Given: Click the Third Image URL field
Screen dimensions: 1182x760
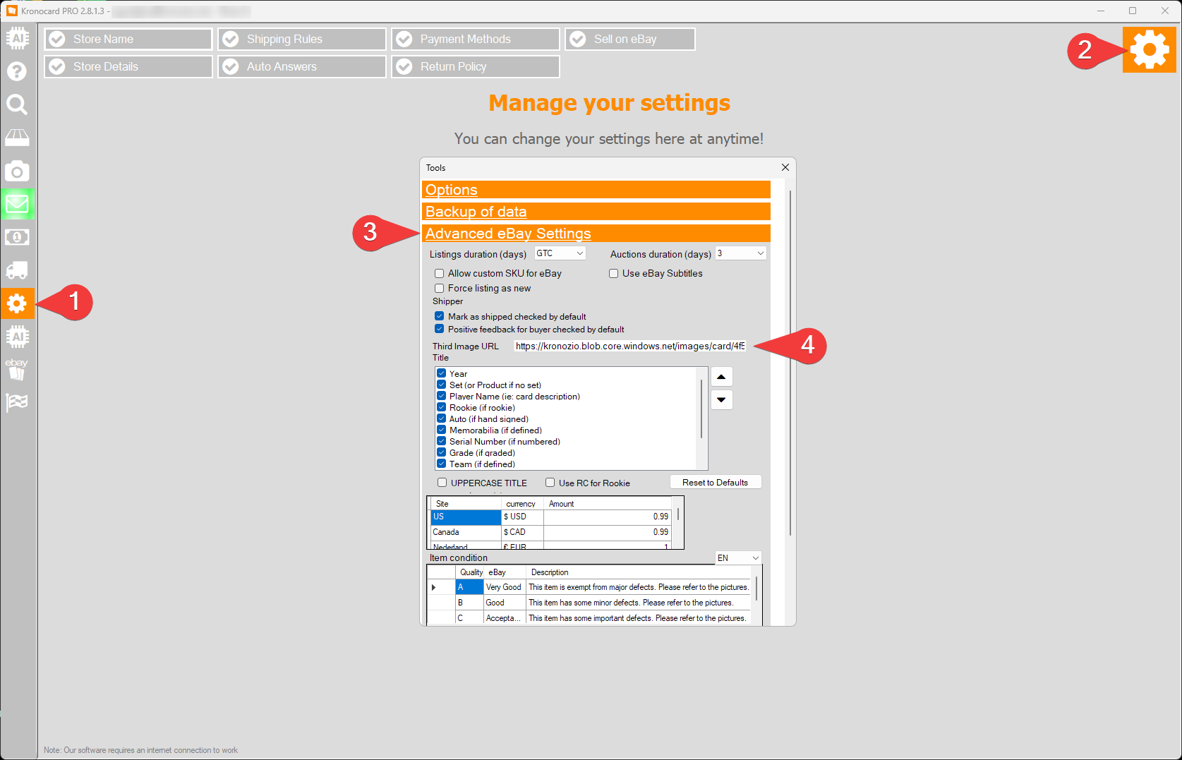Looking at the screenshot, I should (629, 346).
